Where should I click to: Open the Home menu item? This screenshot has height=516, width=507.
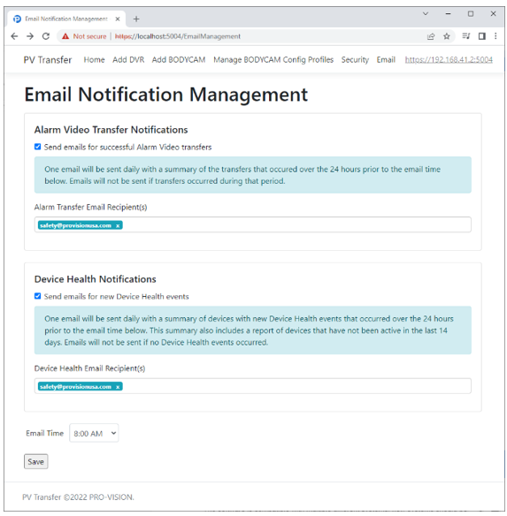[94, 60]
